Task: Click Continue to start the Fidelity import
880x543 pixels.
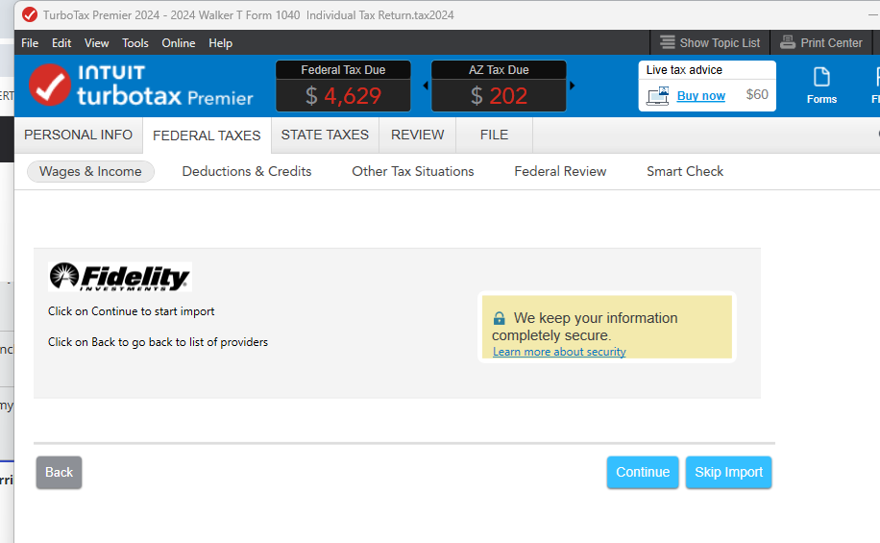Action: (643, 472)
